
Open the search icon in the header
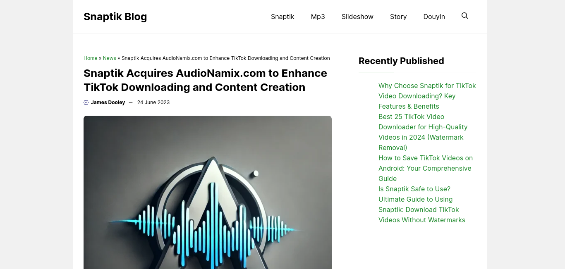coord(465,16)
